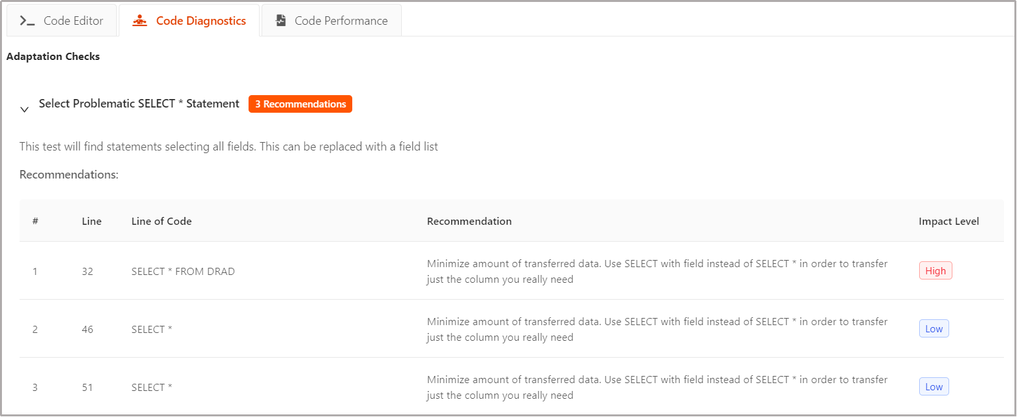The width and height of the screenshot is (1017, 417).
Task: Click the Recommendation column header
Action: coord(469,221)
